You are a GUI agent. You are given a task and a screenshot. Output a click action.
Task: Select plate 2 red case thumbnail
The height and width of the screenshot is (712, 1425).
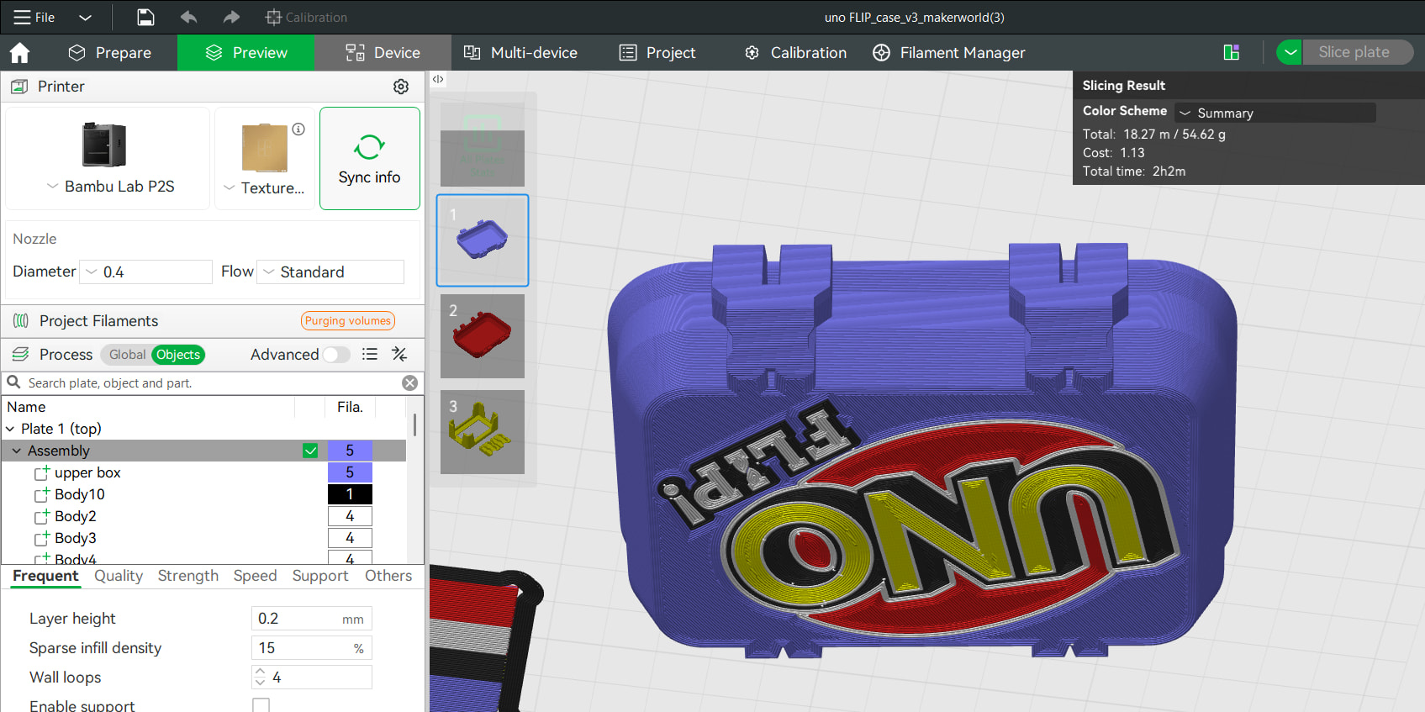pyautogui.click(x=483, y=336)
